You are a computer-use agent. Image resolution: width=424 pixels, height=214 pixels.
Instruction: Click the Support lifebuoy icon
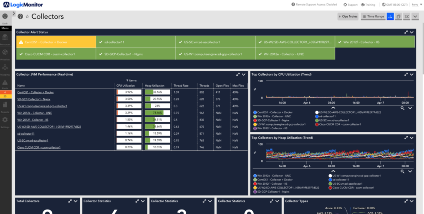pyautogui.click(x=345, y=5)
